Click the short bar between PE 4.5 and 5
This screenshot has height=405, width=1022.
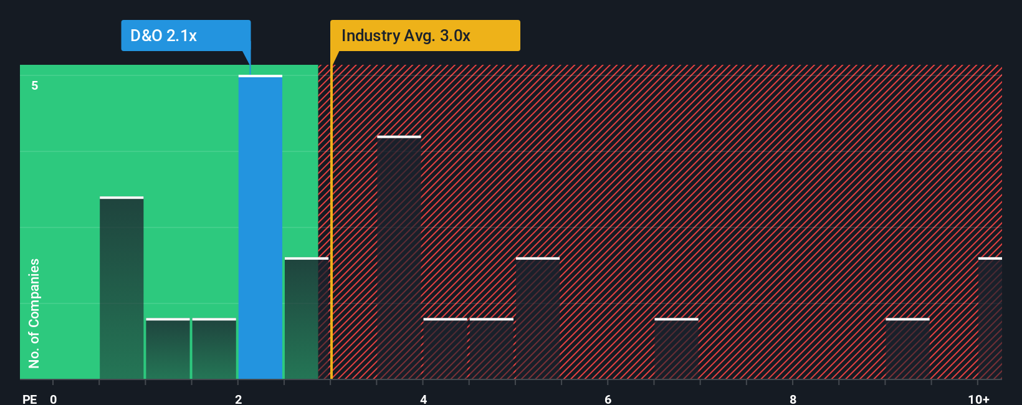(492, 349)
